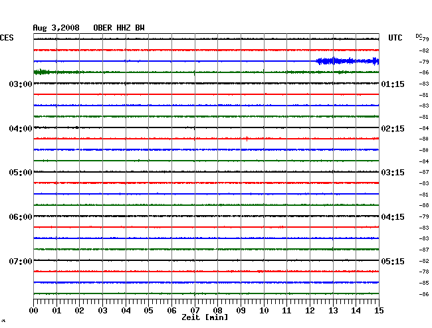Click the local time label "03:00"

click(x=21, y=84)
